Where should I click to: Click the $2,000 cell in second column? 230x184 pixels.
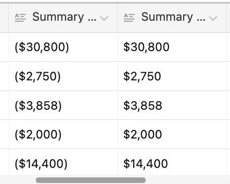171,134
